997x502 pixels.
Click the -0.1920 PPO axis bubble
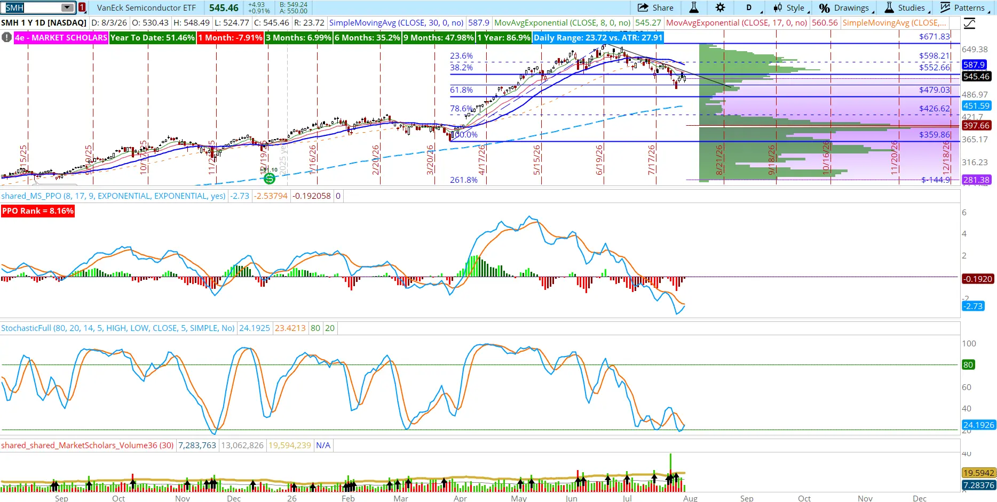click(x=978, y=279)
